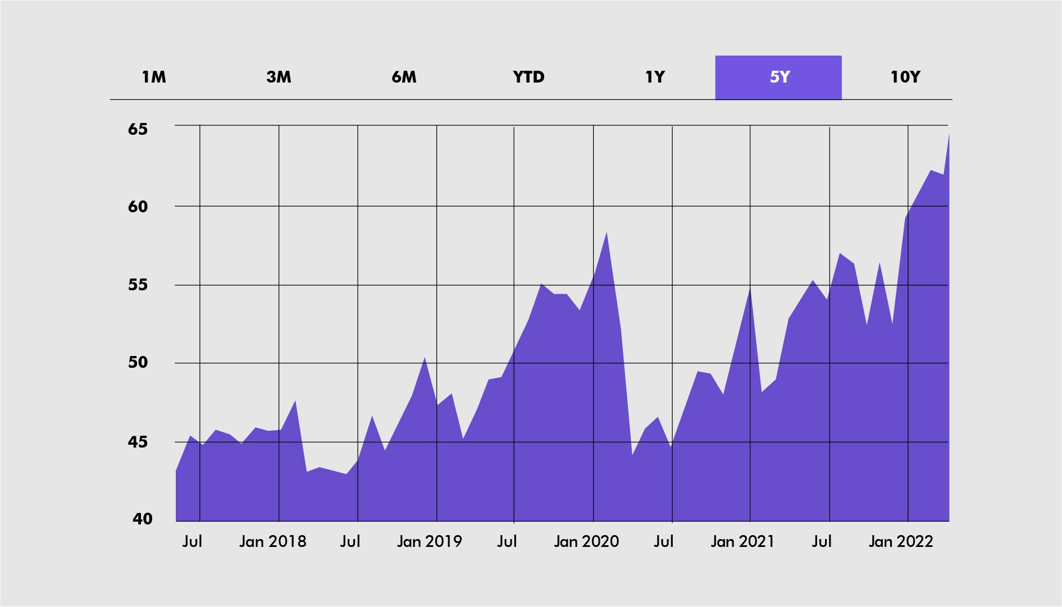Select the 1Y range tab

655,77
